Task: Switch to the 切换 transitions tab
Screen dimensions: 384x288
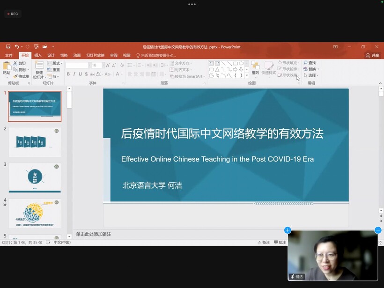Action: pos(64,55)
